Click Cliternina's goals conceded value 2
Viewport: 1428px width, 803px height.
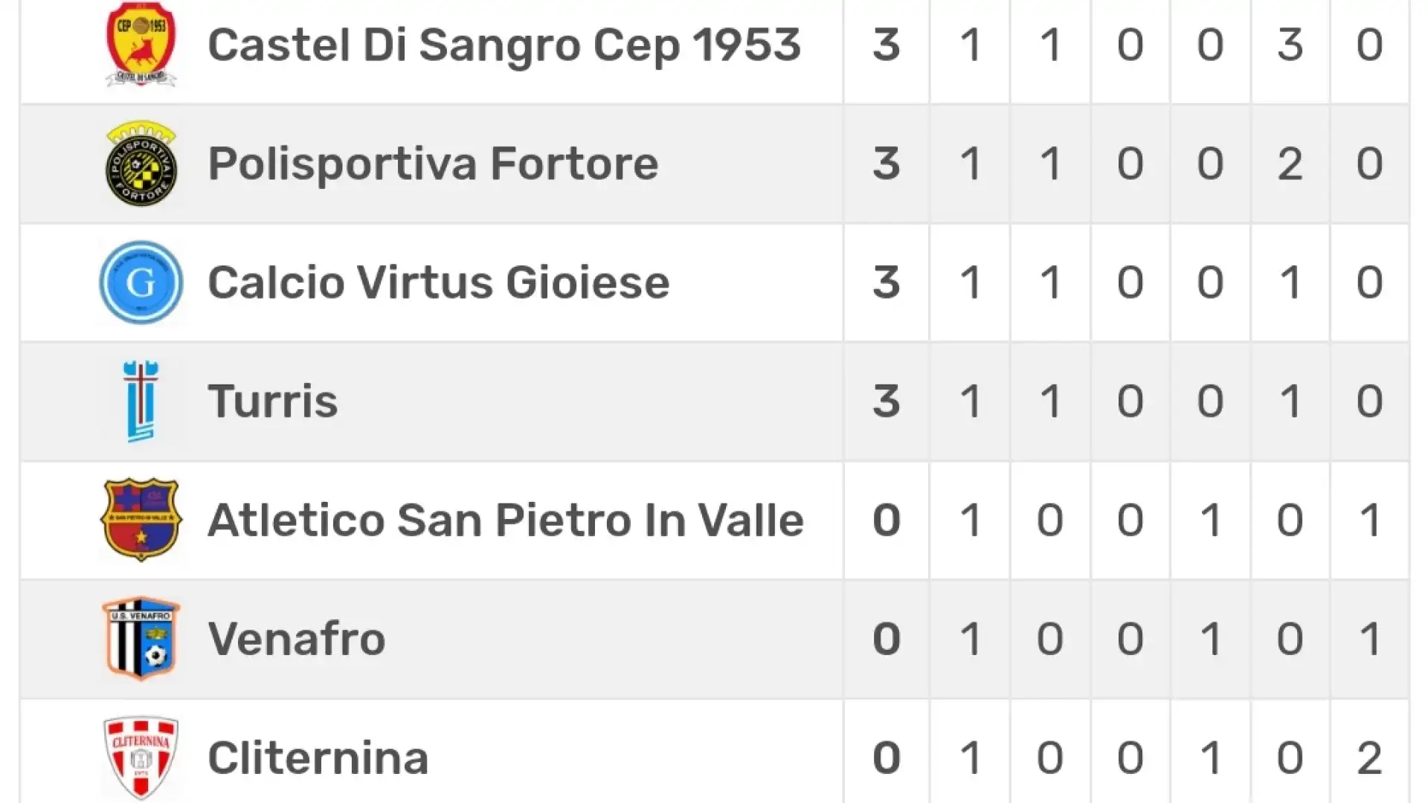[1370, 758]
